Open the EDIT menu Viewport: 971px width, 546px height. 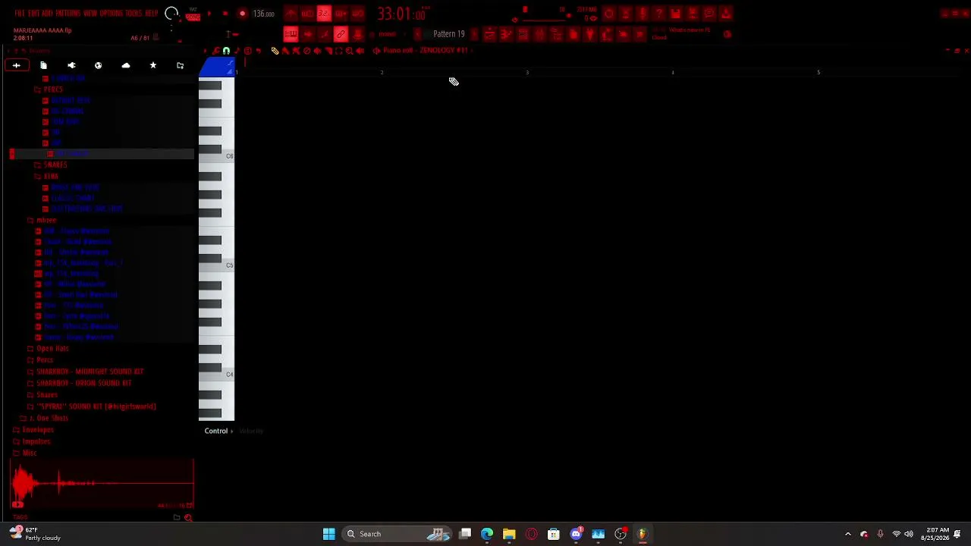34,14
